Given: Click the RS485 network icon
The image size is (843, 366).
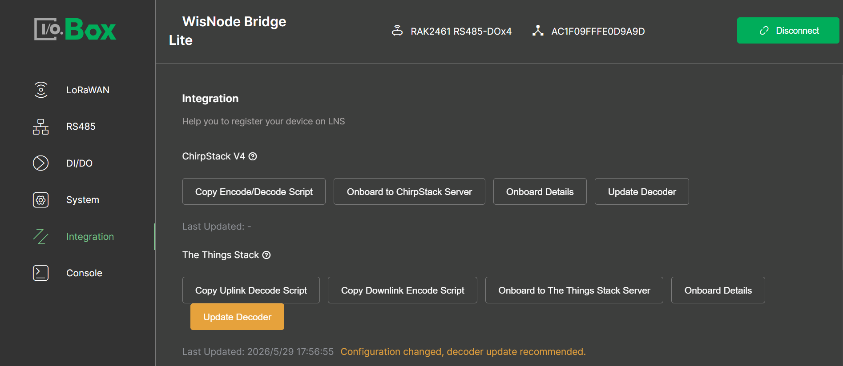Looking at the screenshot, I should pyautogui.click(x=41, y=127).
